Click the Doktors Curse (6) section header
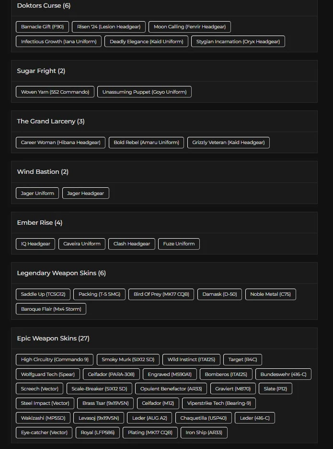Viewport: 333px width, 449px height. point(44,6)
